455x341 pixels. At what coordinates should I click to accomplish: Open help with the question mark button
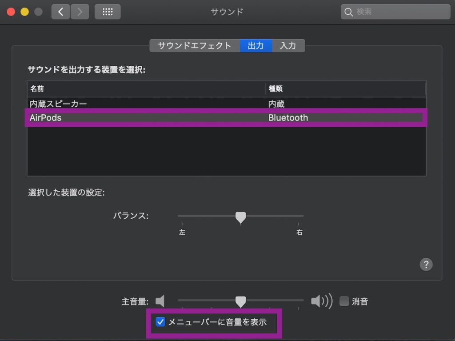(426, 265)
